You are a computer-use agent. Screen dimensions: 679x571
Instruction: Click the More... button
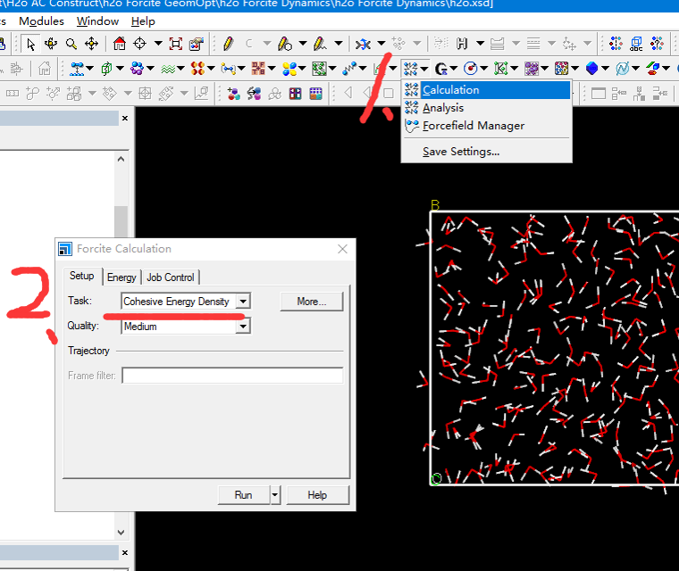pyautogui.click(x=312, y=302)
